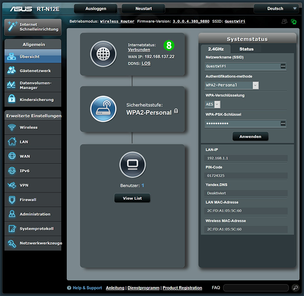
Task: Select the Kindersicherung menu item
Action: (33, 99)
